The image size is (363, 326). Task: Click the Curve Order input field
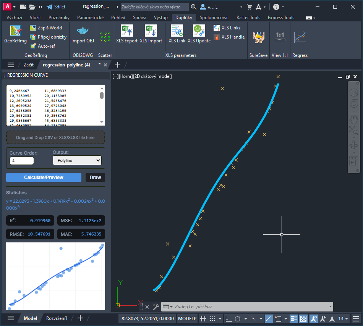tap(22, 161)
